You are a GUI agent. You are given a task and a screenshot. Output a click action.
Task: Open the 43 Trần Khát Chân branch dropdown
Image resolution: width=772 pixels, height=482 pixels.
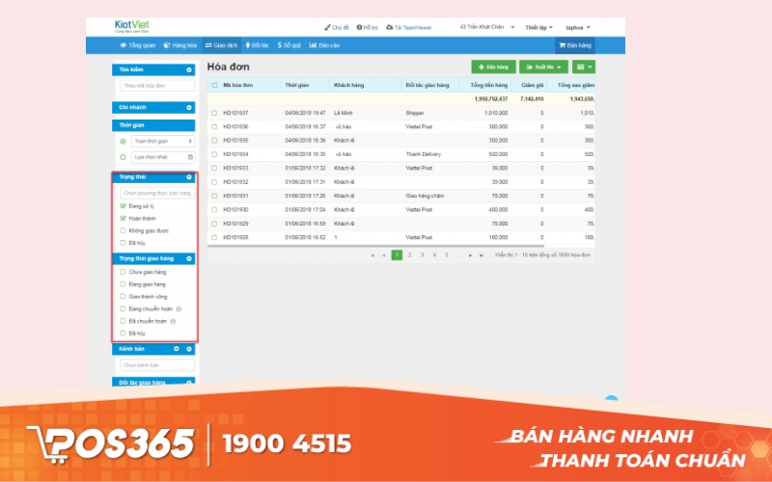[487, 27]
